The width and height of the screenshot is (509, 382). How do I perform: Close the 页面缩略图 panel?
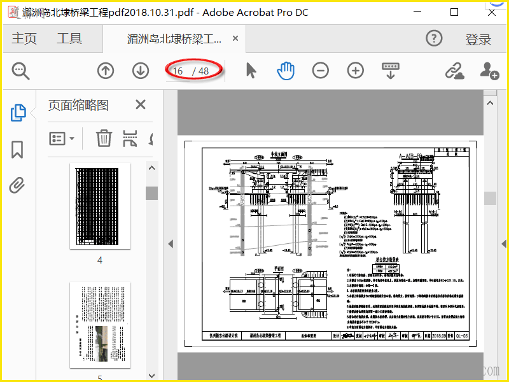coord(141,104)
